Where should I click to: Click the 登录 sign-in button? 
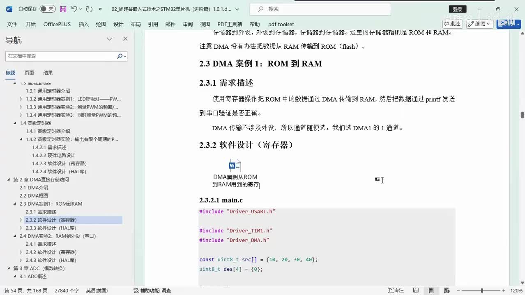pyautogui.click(x=457, y=9)
